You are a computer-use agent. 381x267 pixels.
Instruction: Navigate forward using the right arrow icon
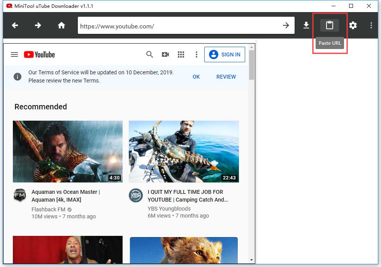[x=38, y=25]
